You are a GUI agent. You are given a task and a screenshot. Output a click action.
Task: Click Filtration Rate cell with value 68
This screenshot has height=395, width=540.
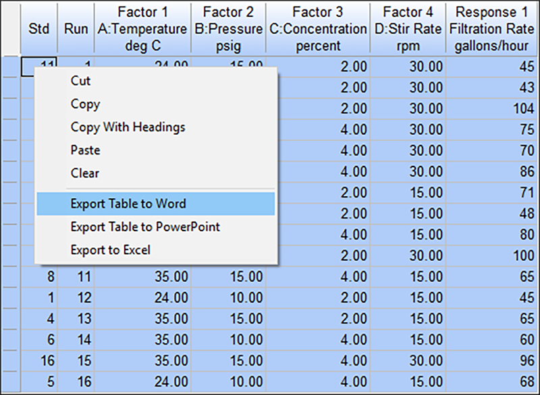[491, 382]
